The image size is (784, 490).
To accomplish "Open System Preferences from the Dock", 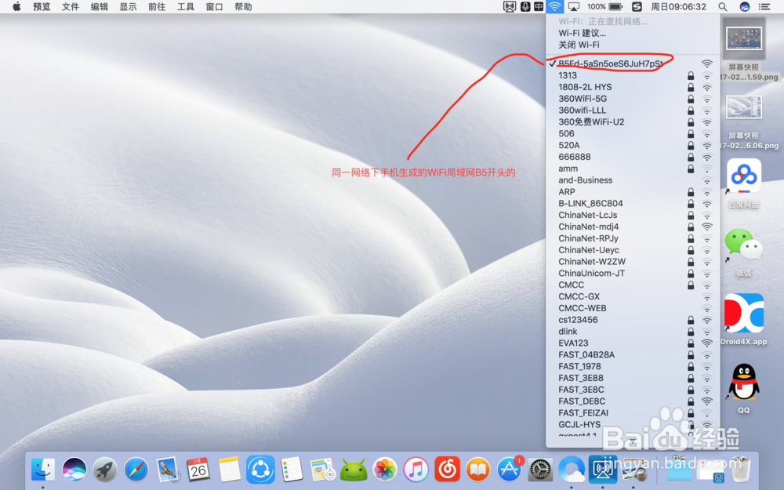I will pos(541,470).
